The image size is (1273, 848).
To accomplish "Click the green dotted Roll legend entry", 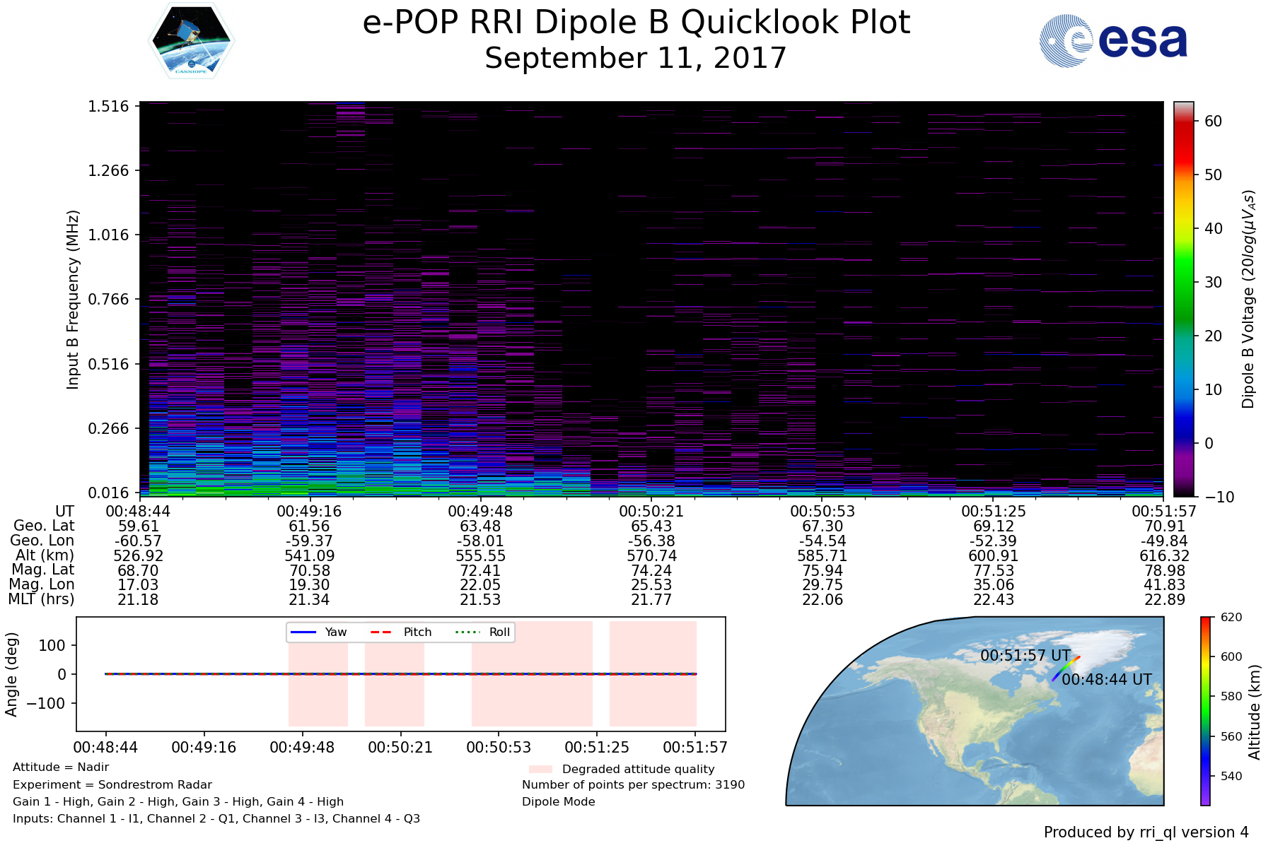I will pos(467,632).
